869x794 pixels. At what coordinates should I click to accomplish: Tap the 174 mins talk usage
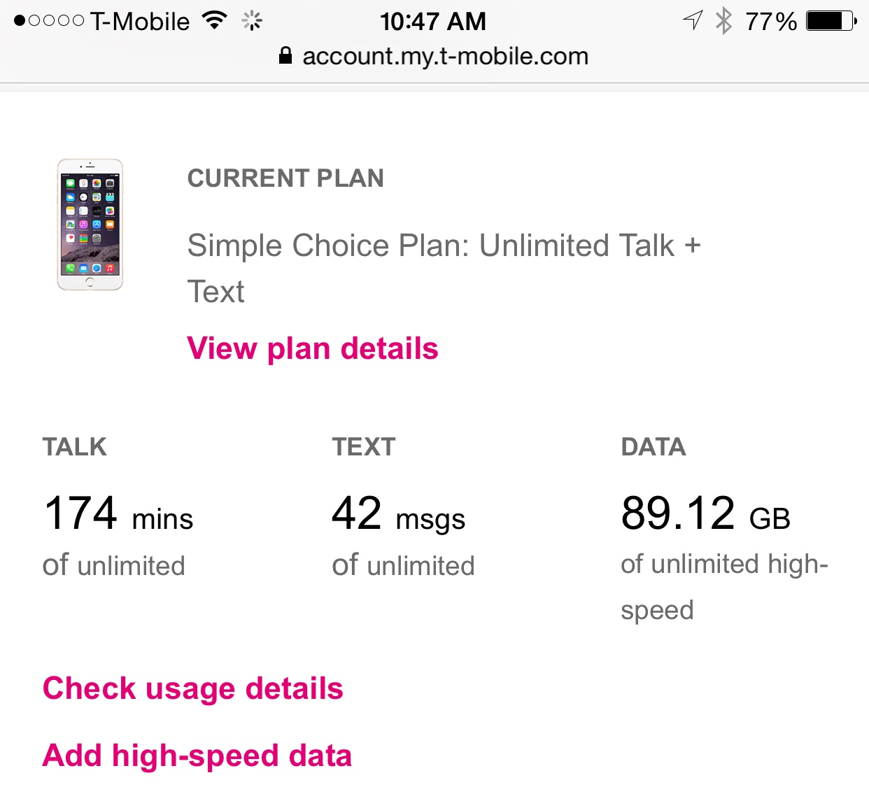click(x=118, y=514)
